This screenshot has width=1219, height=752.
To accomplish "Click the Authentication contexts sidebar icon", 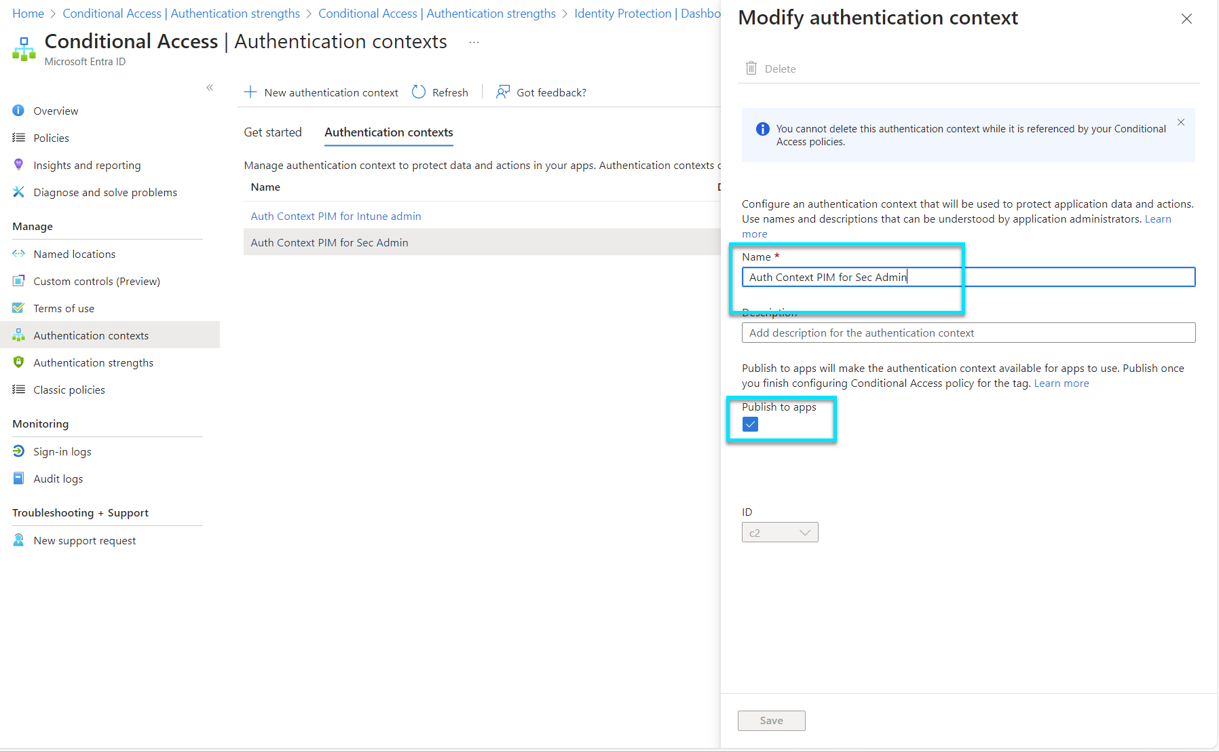I will pos(18,335).
